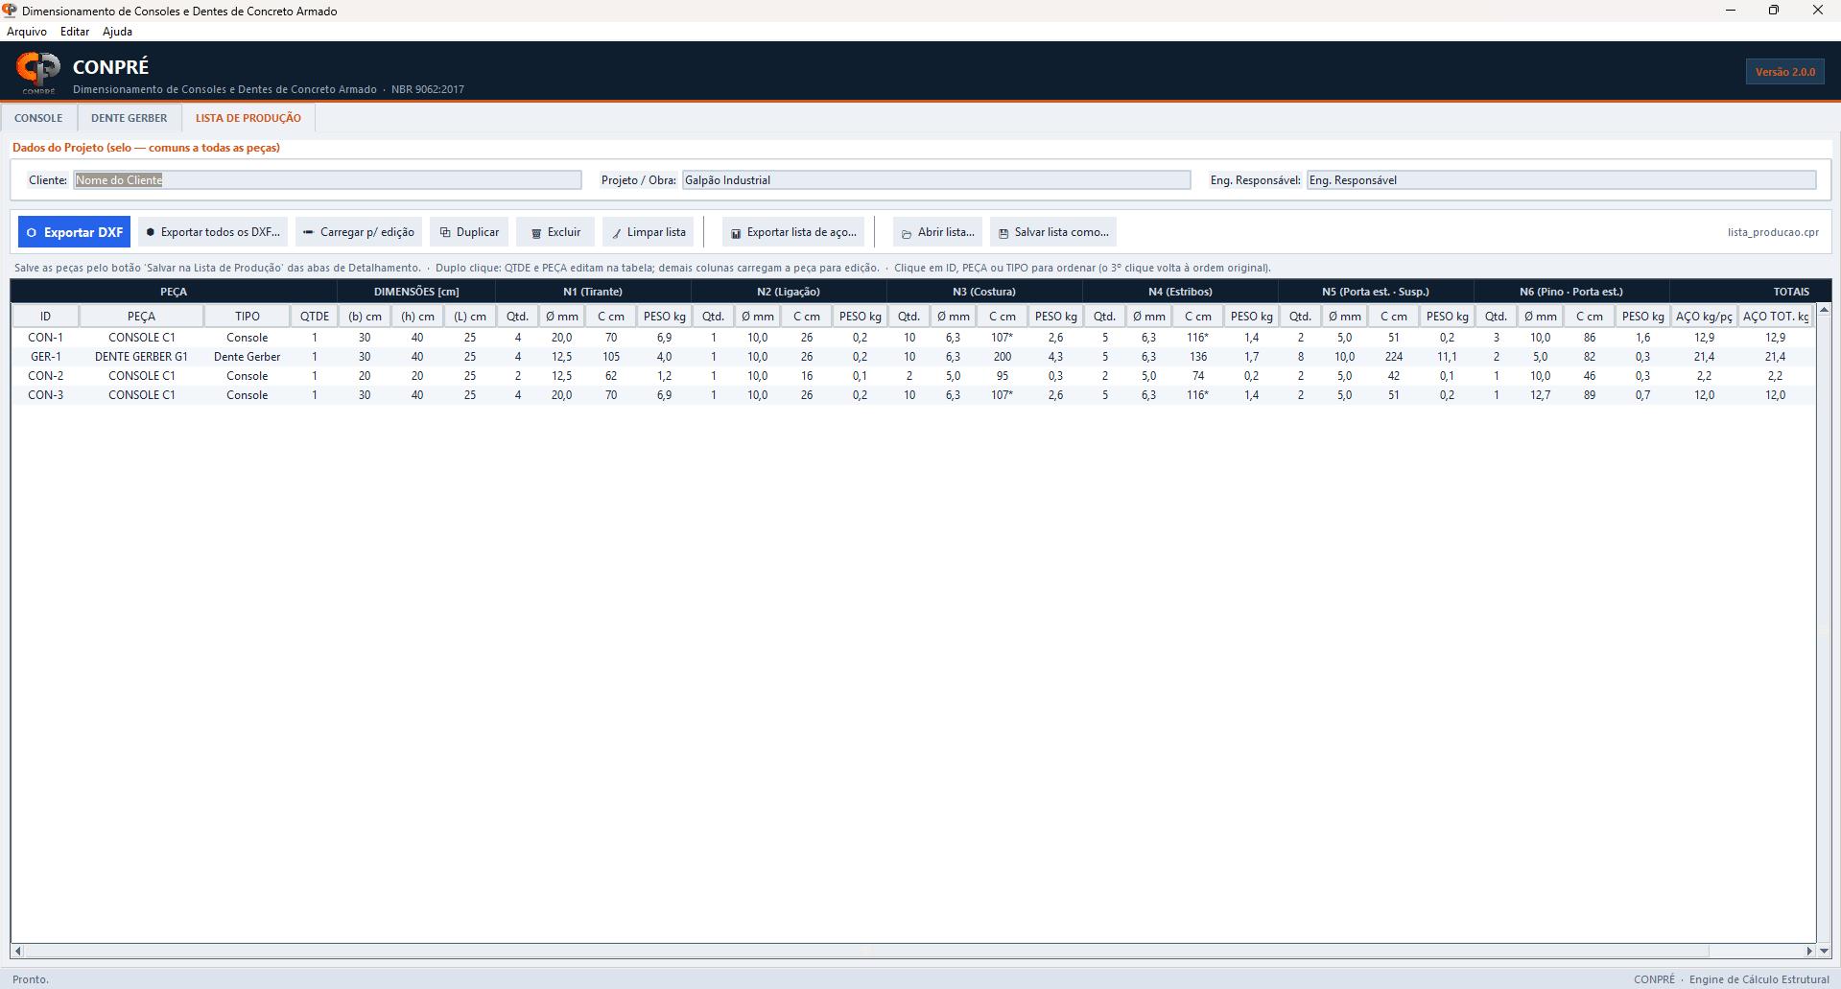Screen dimensions: 1841x989
Task: Click the table's vertical scrollbar down arrow
Action: coord(1824,951)
